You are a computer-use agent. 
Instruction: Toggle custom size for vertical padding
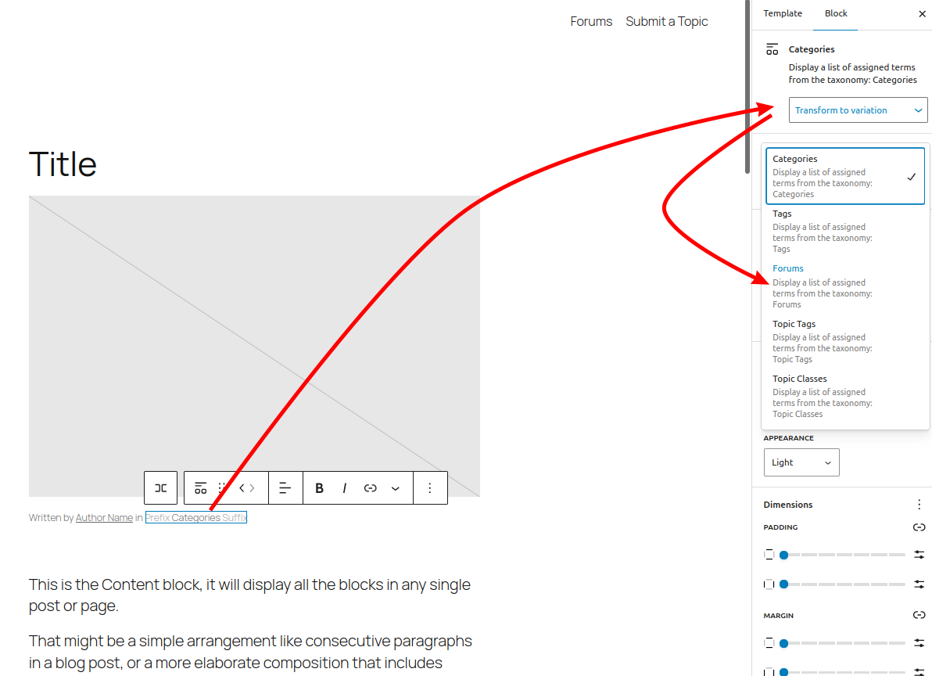(x=919, y=555)
